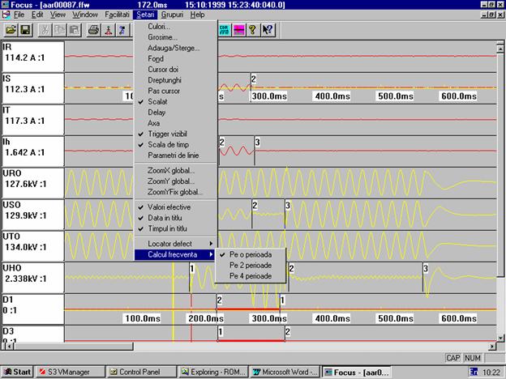The image size is (506, 379).
Task: Uncheck the Scalat menu option
Action: pos(157,102)
